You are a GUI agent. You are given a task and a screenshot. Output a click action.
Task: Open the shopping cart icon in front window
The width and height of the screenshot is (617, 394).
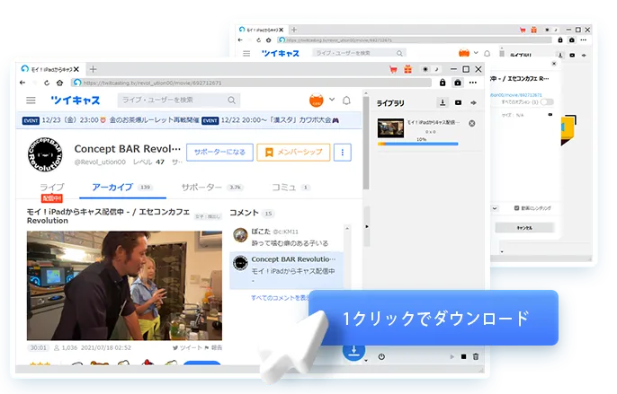[393, 69]
